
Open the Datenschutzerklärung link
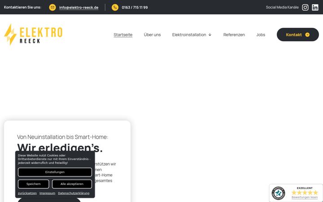click(x=74, y=193)
